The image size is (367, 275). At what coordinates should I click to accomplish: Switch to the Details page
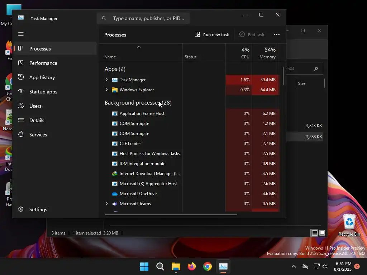[56, 120]
